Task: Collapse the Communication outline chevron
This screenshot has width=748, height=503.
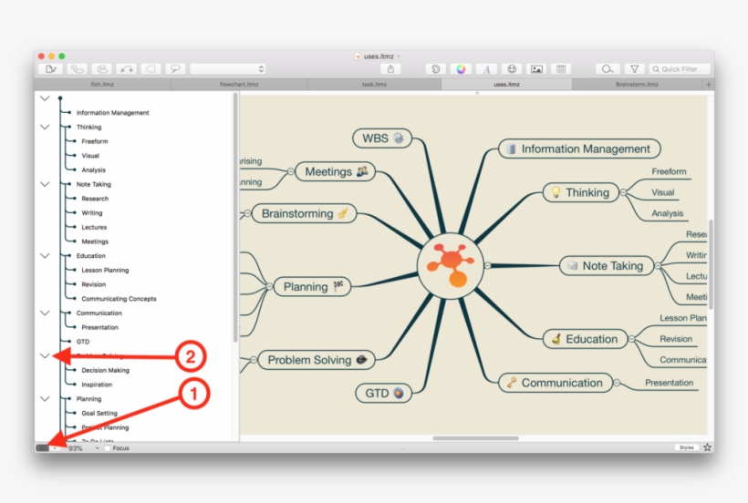Action: click(x=45, y=313)
